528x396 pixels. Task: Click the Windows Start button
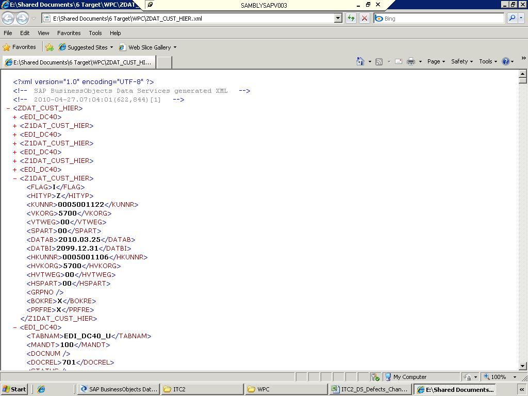click(14, 389)
